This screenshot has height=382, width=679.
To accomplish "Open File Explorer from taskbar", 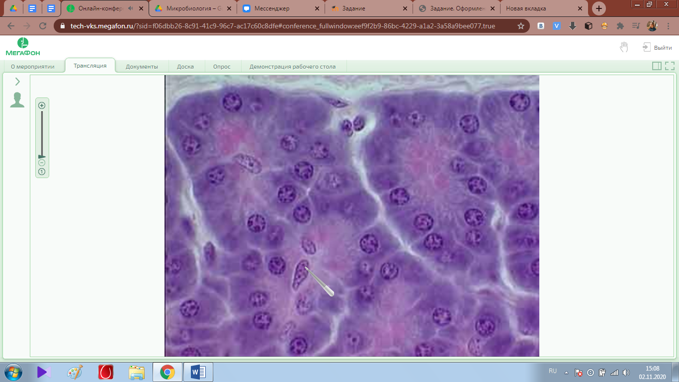I will tap(137, 372).
